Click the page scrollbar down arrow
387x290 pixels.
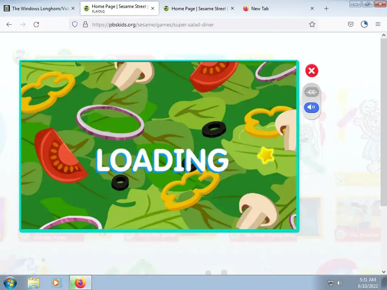[x=384, y=272]
